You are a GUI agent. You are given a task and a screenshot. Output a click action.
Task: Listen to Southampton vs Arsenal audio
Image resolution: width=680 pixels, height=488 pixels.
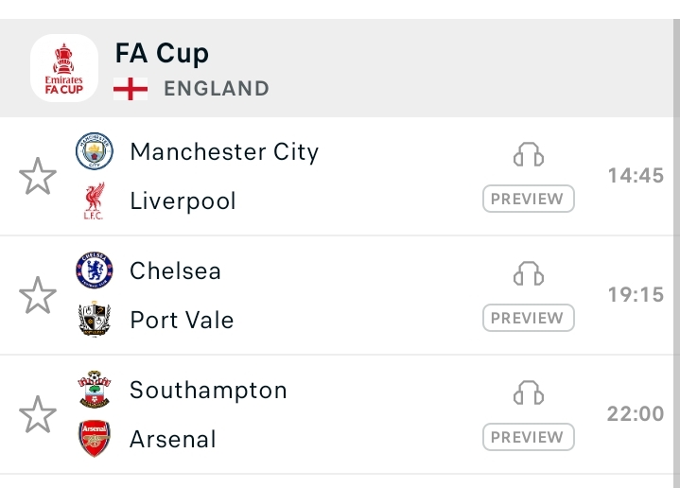(529, 393)
